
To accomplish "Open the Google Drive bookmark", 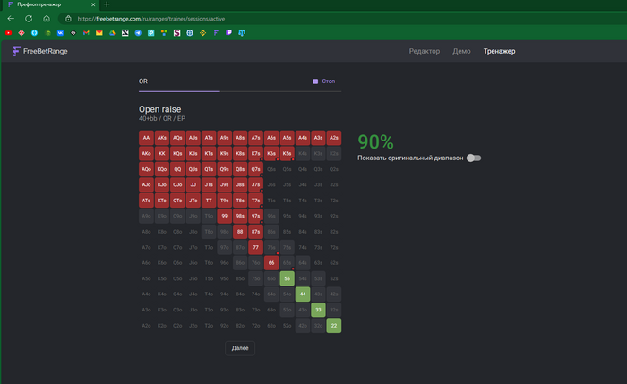I will (x=112, y=33).
